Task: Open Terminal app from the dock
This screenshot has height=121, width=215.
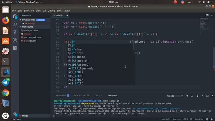Action: pos(5,62)
